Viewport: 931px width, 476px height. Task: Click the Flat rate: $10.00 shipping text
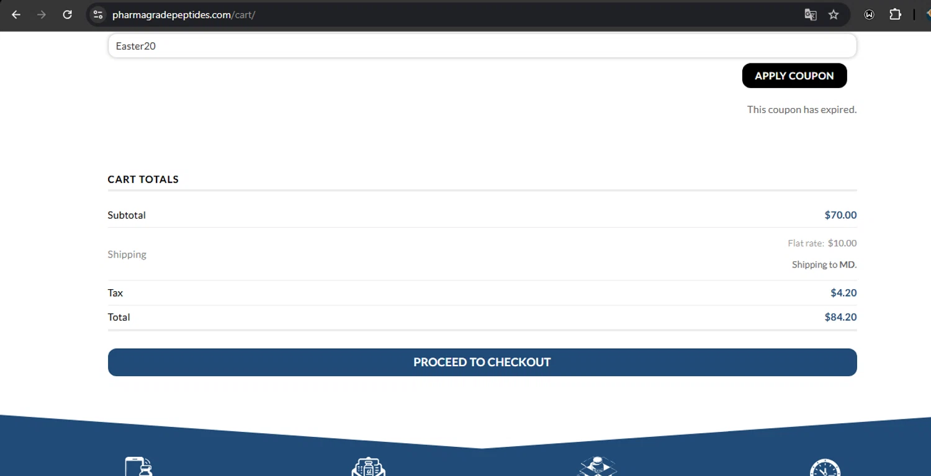(822, 243)
